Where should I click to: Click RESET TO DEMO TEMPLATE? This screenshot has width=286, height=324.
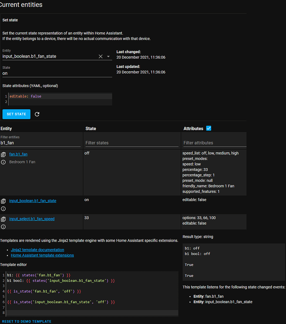tap(27, 321)
